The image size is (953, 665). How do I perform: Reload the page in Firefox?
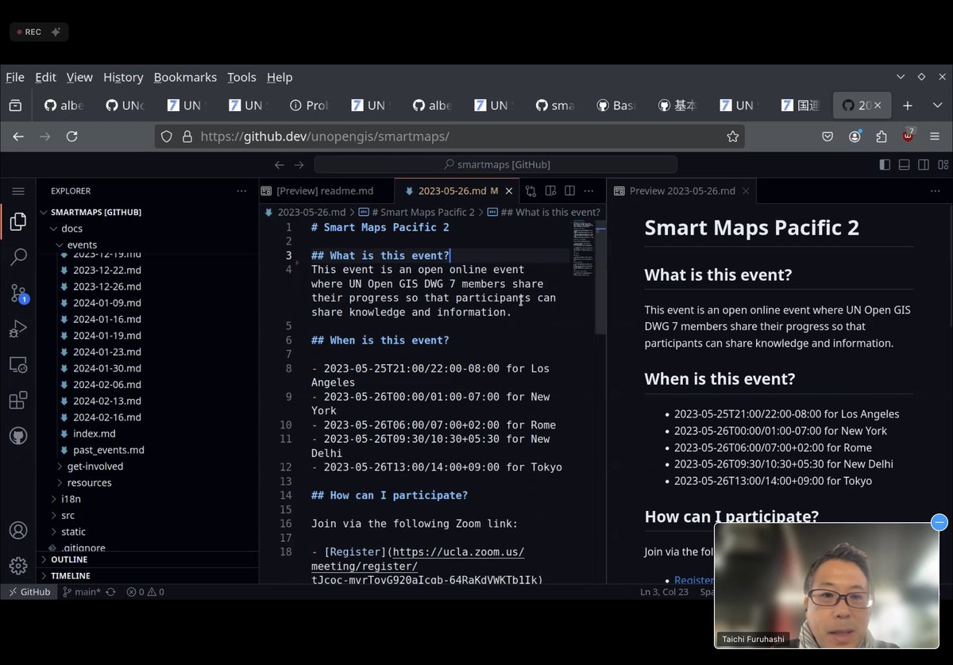[x=71, y=136]
